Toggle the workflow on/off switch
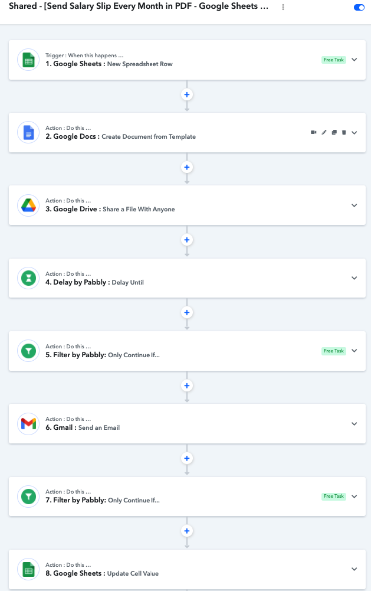The height and width of the screenshot is (591, 371). tap(359, 8)
